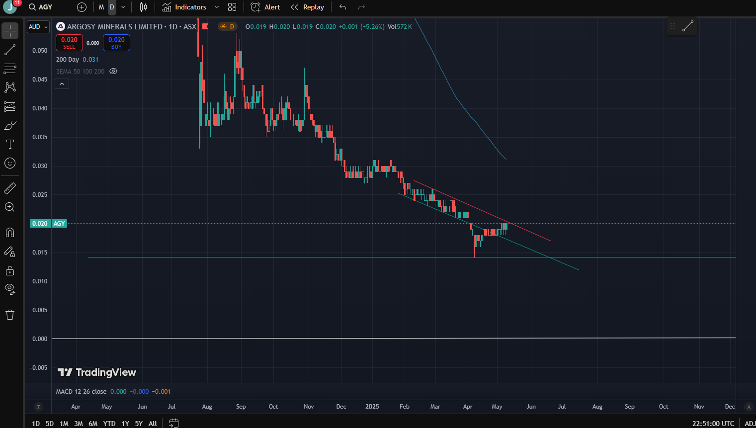The height and width of the screenshot is (428, 756).
Task: Click the ARGOSY MINERALS LIMITED symbol title
Action: [x=115, y=26]
